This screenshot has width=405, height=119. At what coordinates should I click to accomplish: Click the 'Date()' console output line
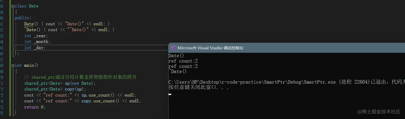point(176,56)
